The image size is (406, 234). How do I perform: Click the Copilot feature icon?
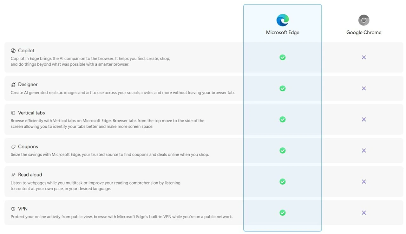click(x=13, y=50)
